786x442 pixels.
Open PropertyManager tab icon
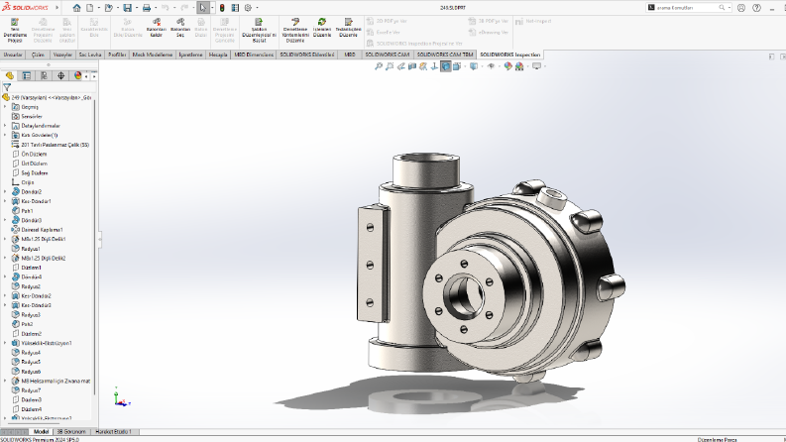tap(27, 75)
